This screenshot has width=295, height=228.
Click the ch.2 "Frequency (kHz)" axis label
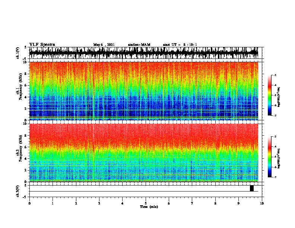coord(20,148)
